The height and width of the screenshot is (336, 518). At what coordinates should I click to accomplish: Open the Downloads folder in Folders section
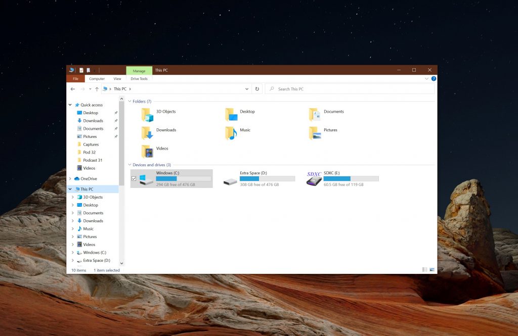click(147, 133)
